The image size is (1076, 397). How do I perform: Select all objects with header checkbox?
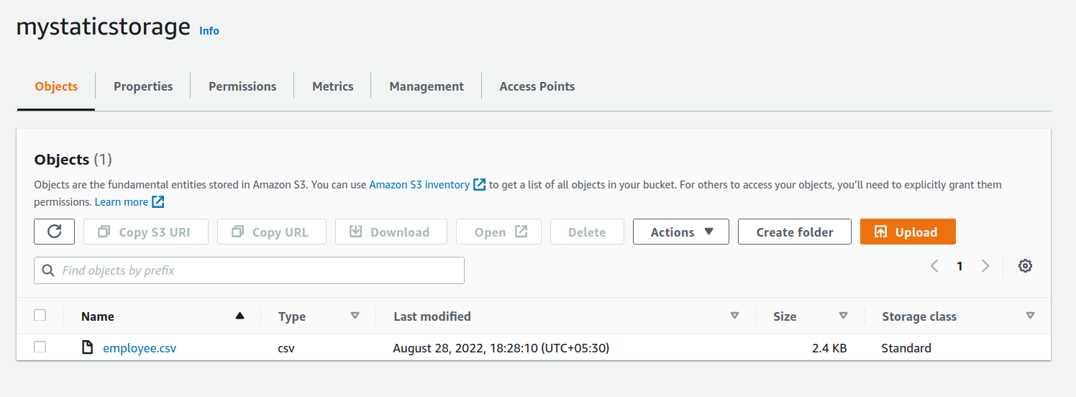40,316
